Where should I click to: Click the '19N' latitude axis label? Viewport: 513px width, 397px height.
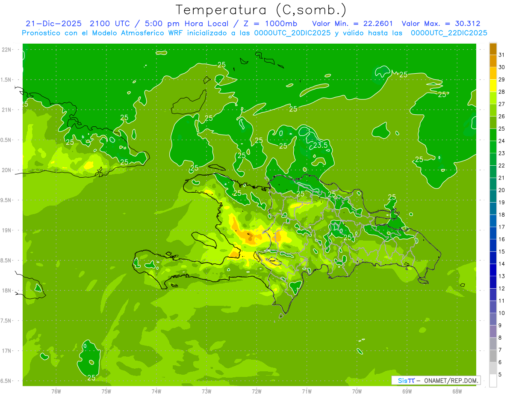(6, 230)
